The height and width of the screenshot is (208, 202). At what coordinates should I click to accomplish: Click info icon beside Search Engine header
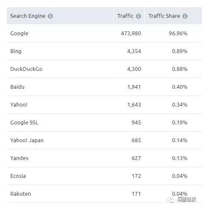(50, 16)
